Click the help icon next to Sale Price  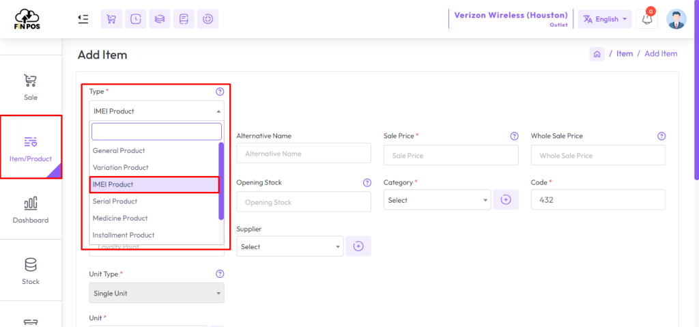coord(515,136)
